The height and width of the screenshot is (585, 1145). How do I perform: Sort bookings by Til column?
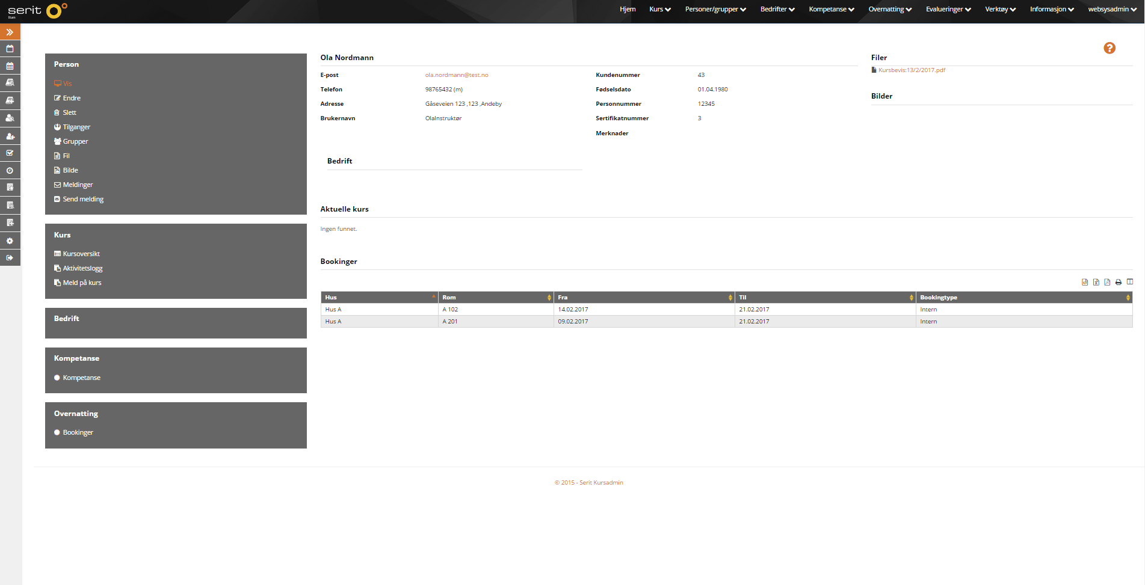[825, 298]
